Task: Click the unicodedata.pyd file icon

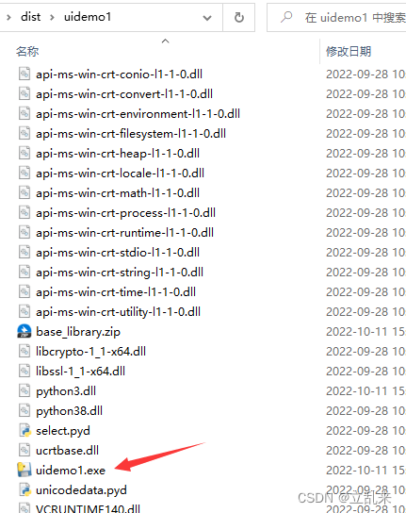Action: (24, 489)
